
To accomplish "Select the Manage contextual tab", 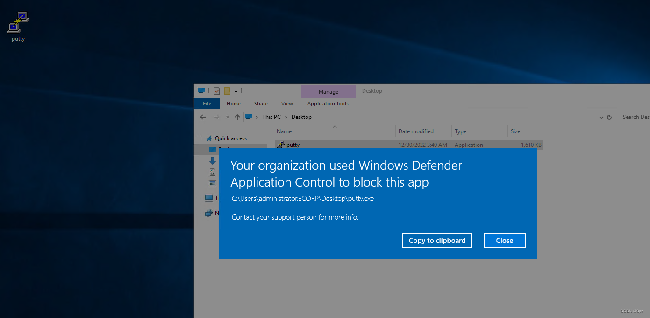I will (x=329, y=92).
